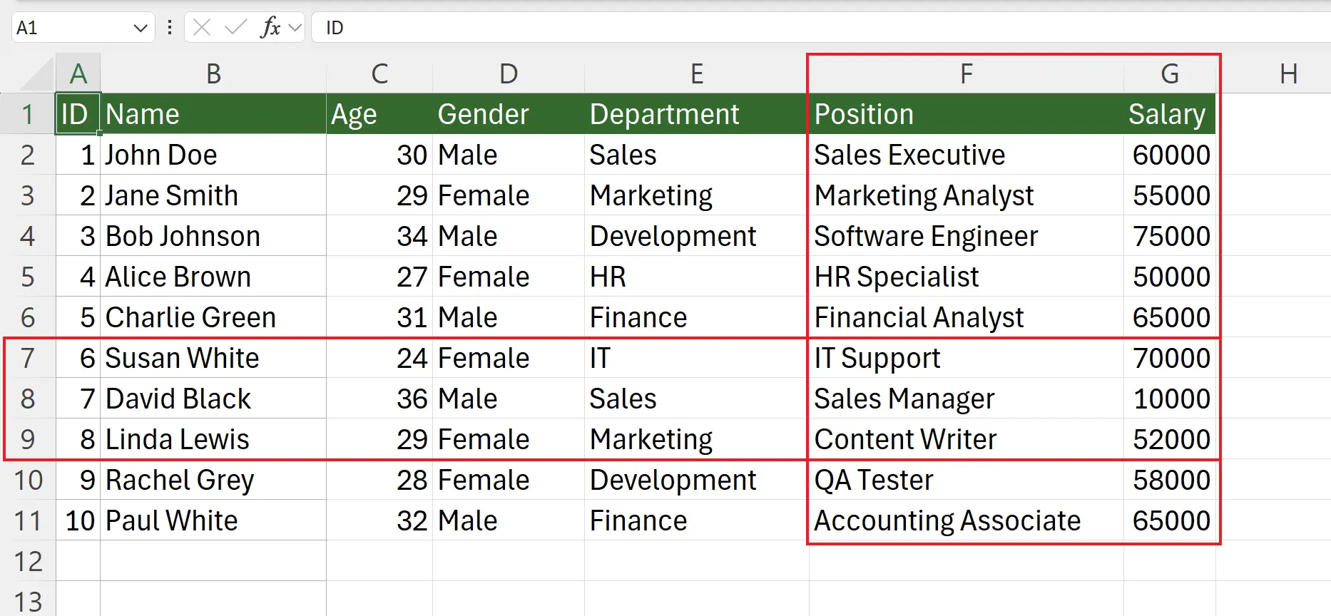Viewport: 1331px width, 616px height.
Task: Select column F header
Action: coord(966,74)
